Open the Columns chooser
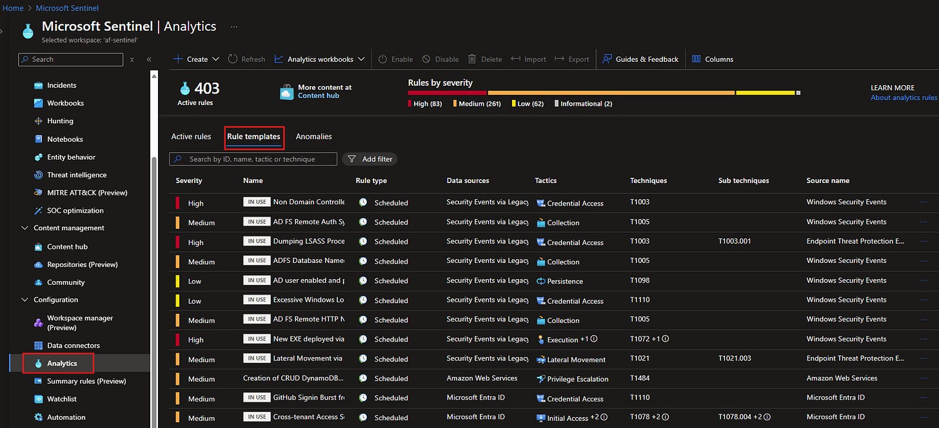This screenshot has height=428, width=939. 713,59
